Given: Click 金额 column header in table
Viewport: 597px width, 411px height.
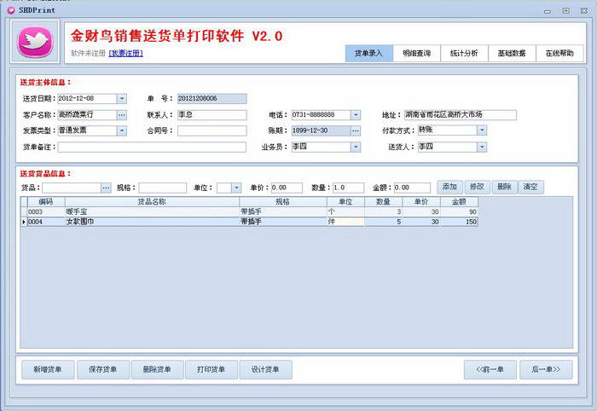Looking at the screenshot, I should (x=459, y=202).
